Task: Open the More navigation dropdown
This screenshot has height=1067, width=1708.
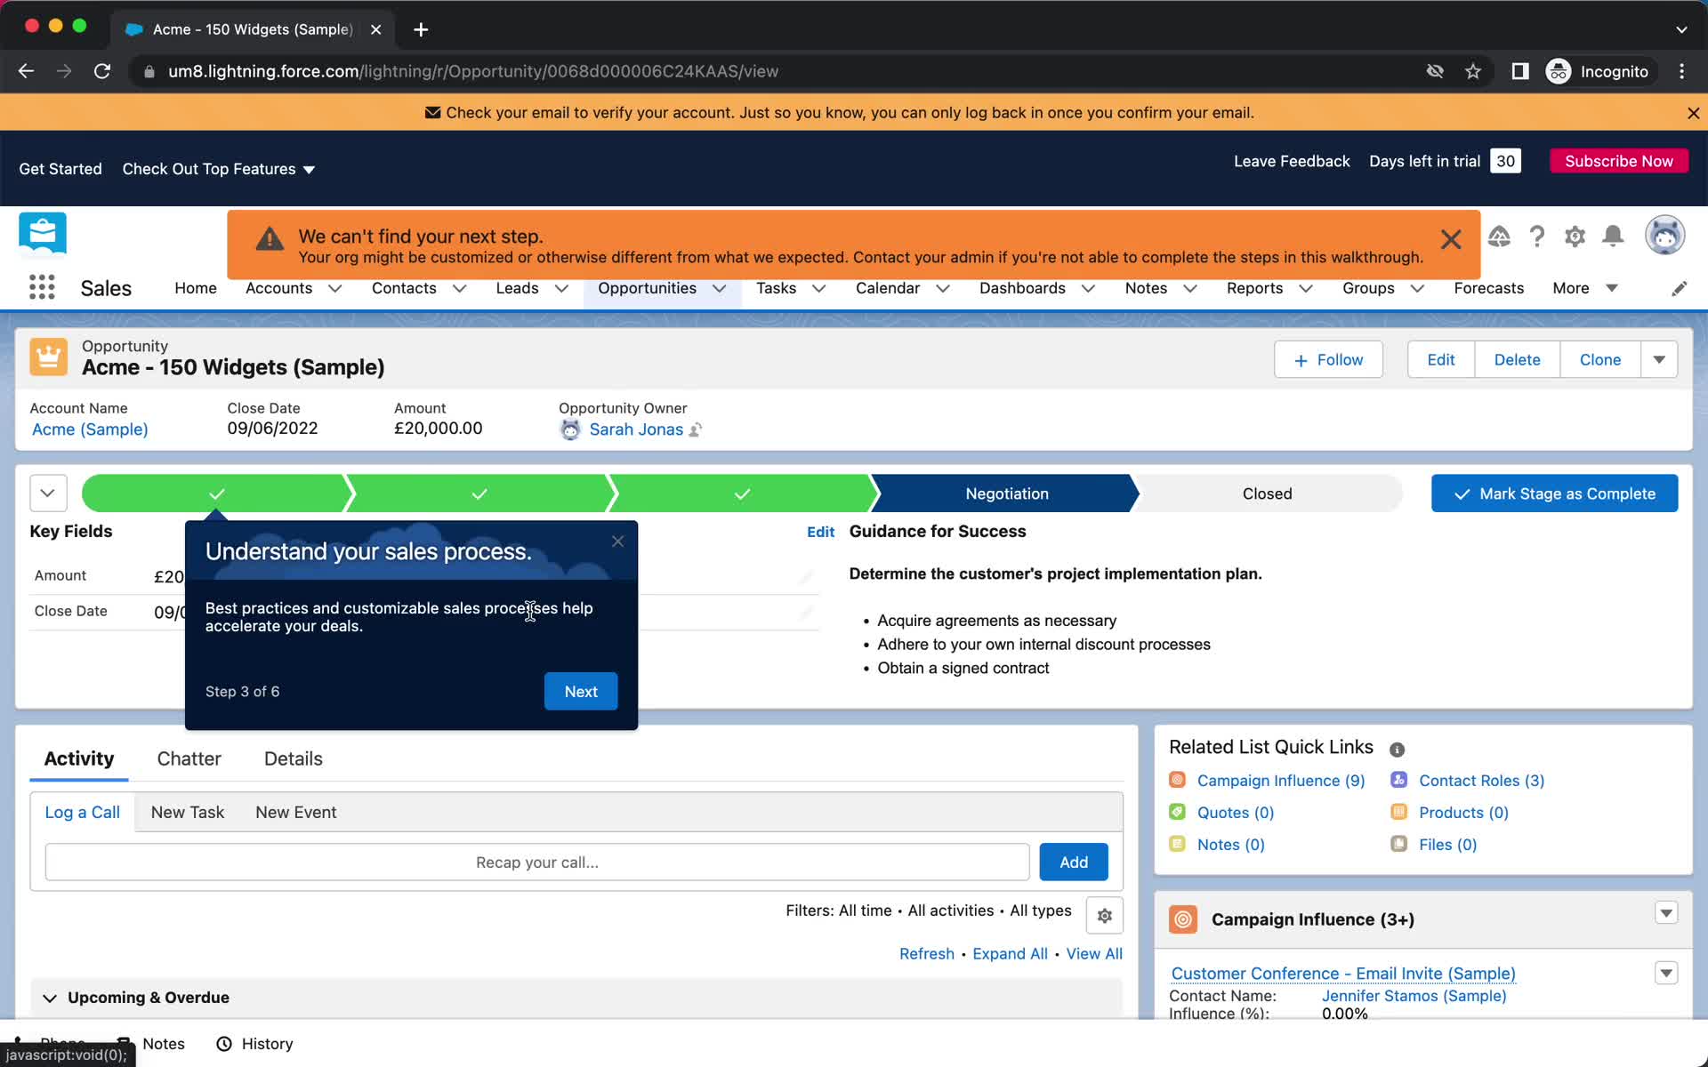Action: (1584, 288)
